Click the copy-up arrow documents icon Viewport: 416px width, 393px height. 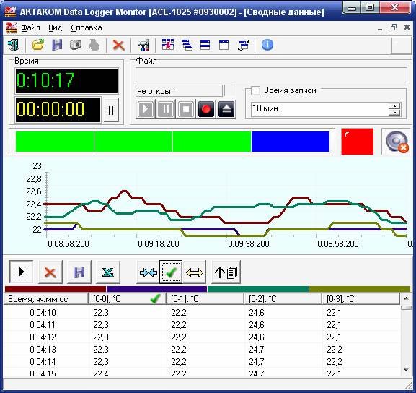[x=226, y=272]
